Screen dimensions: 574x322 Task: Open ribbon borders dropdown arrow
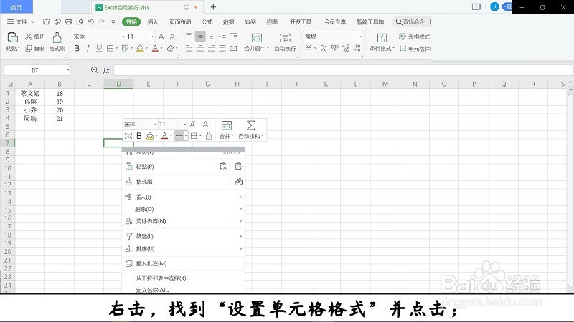116,48
